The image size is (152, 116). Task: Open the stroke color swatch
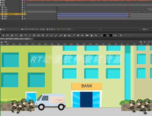(x=105, y=35)
